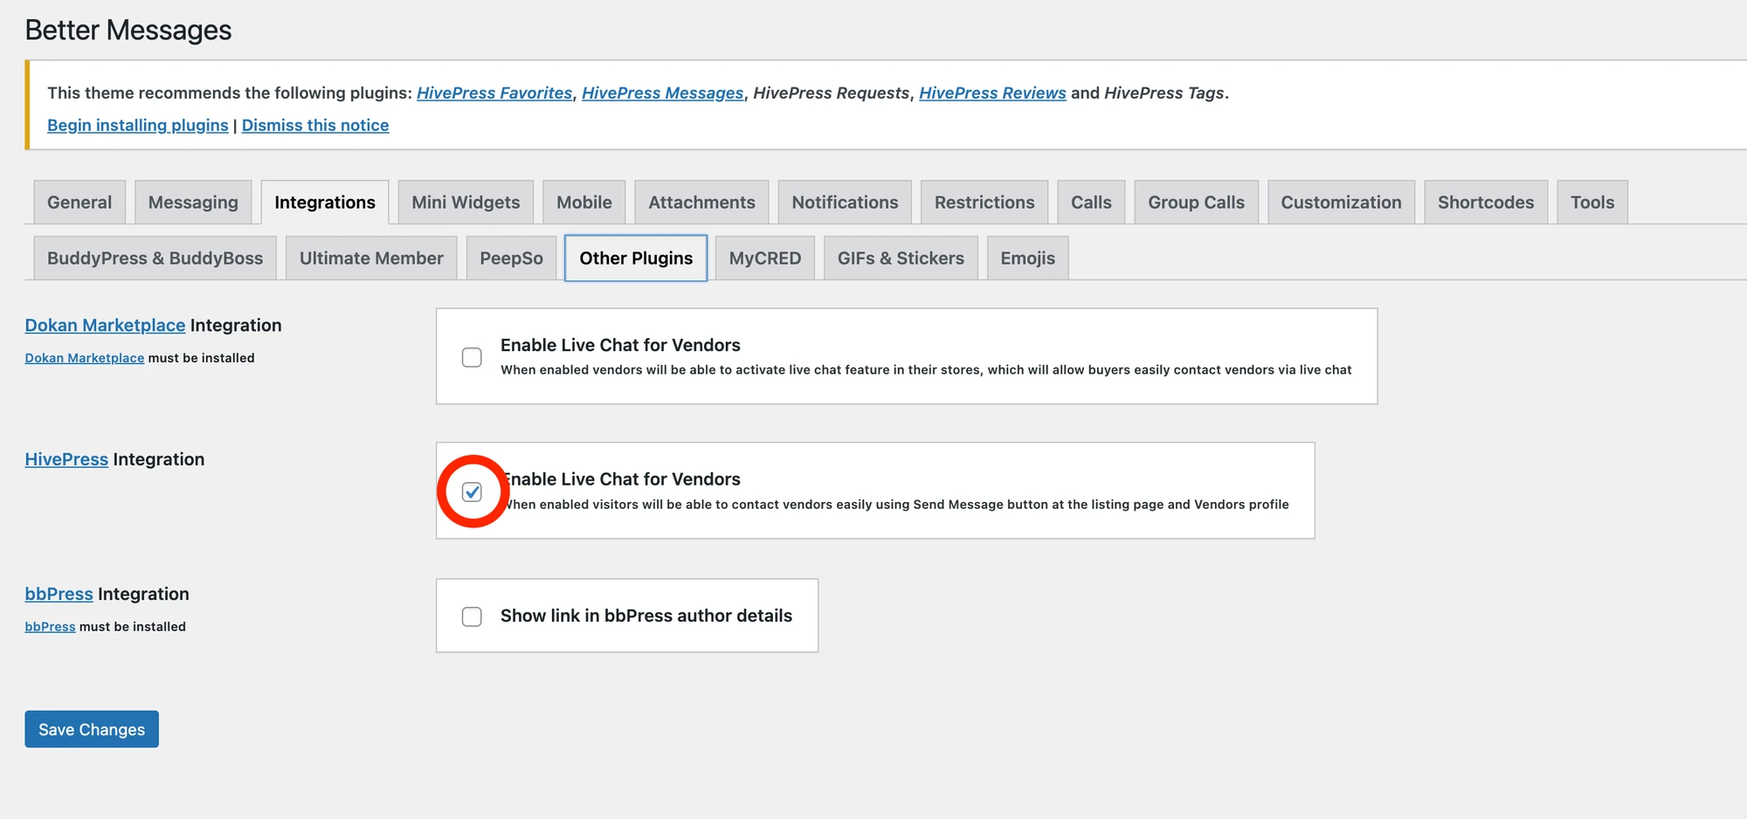The height and width of the screenshot is (819, 1747).
Task: Select the Calls tab
Action: (1091, 203)
